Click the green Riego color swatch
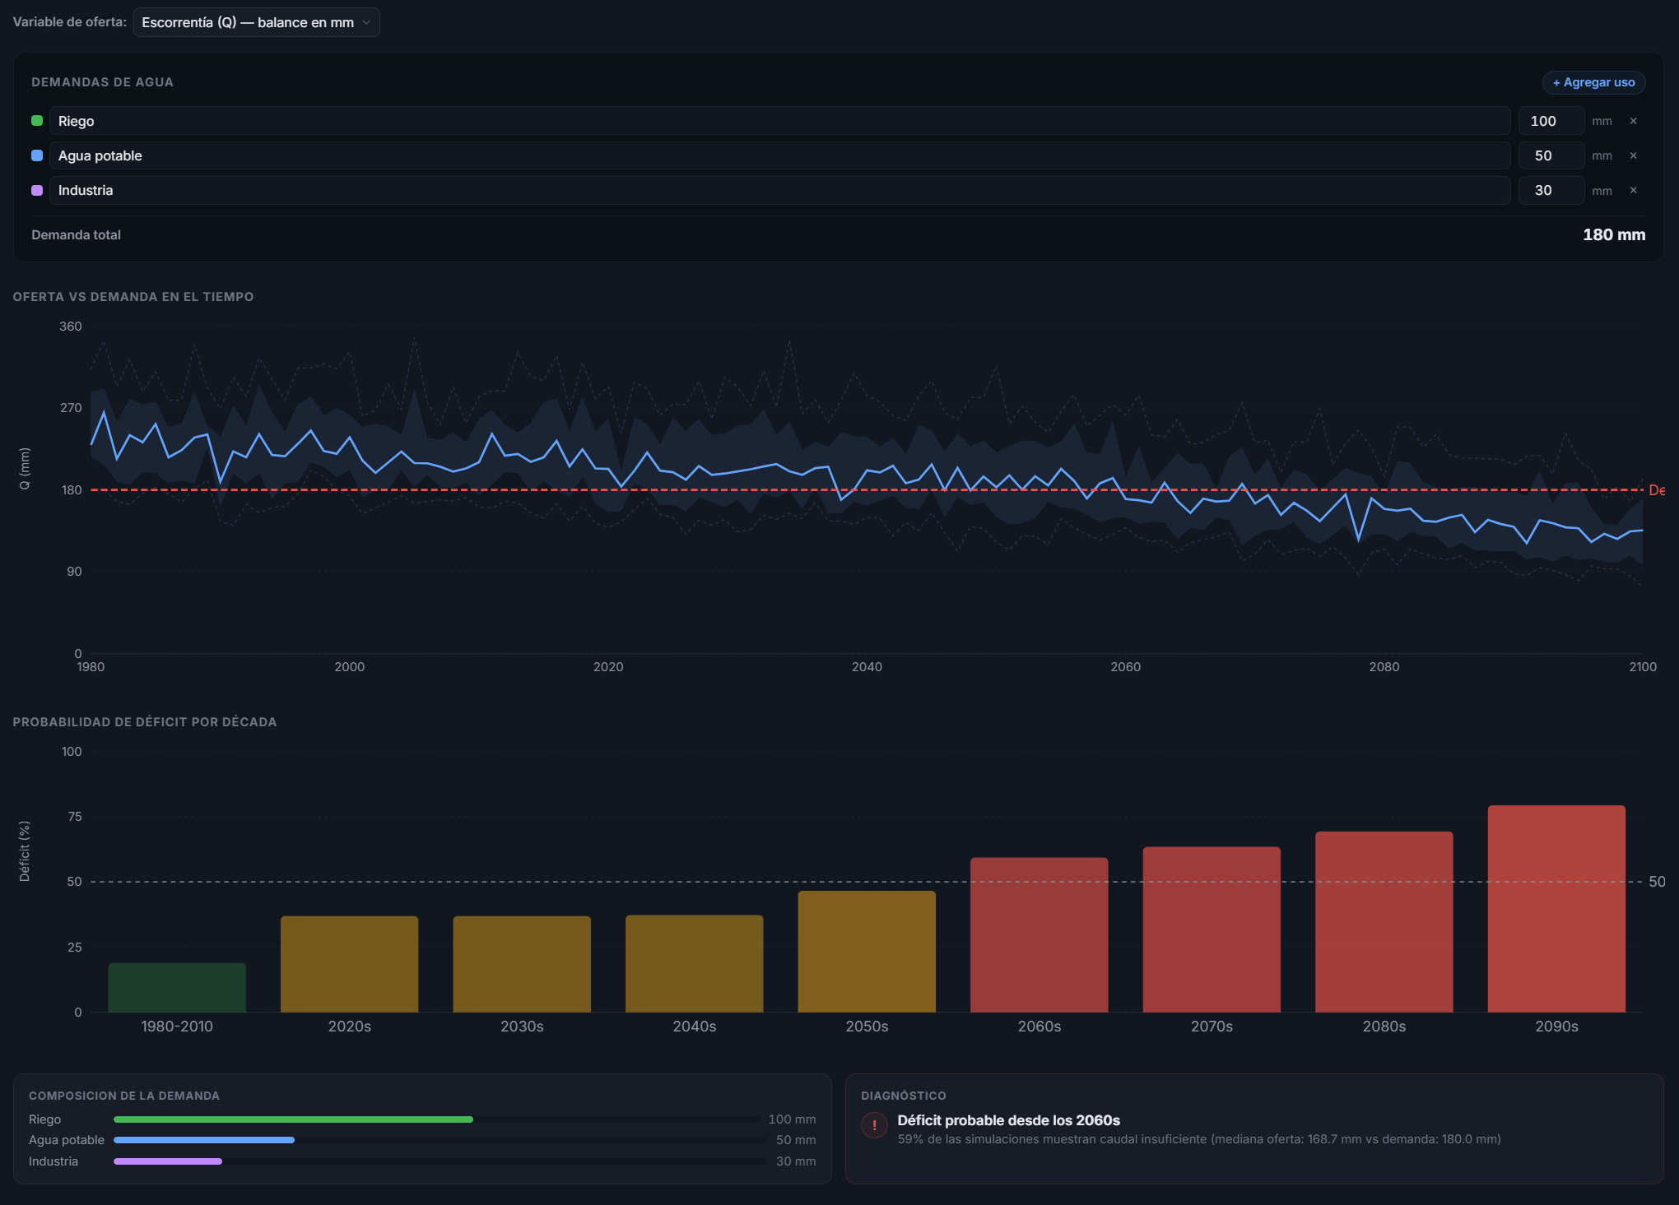 (37, 121)
